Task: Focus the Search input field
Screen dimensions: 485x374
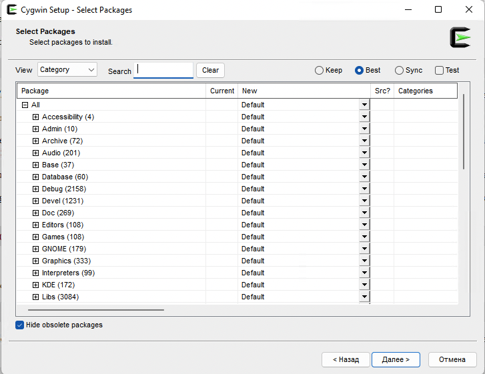Action: [x=163, y=70]
